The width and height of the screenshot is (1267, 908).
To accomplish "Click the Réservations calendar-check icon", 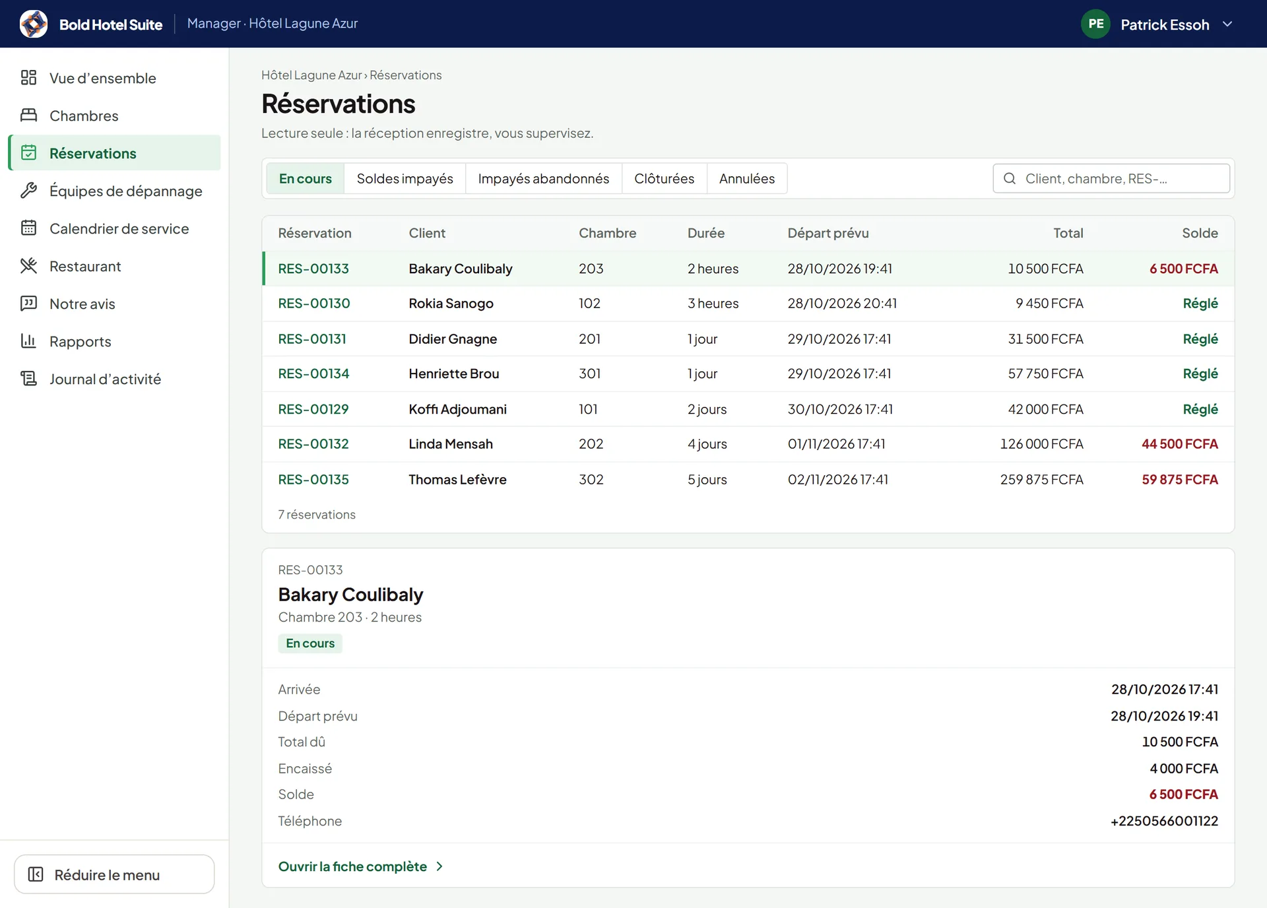I will tap(28, 153).
